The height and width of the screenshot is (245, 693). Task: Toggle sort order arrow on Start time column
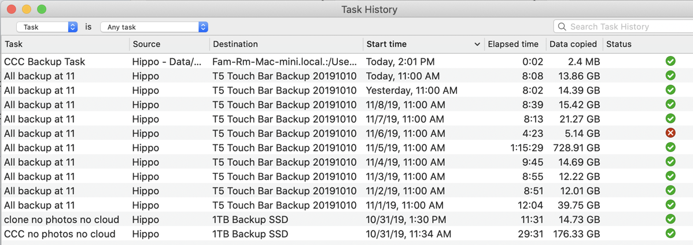[477, 44]
